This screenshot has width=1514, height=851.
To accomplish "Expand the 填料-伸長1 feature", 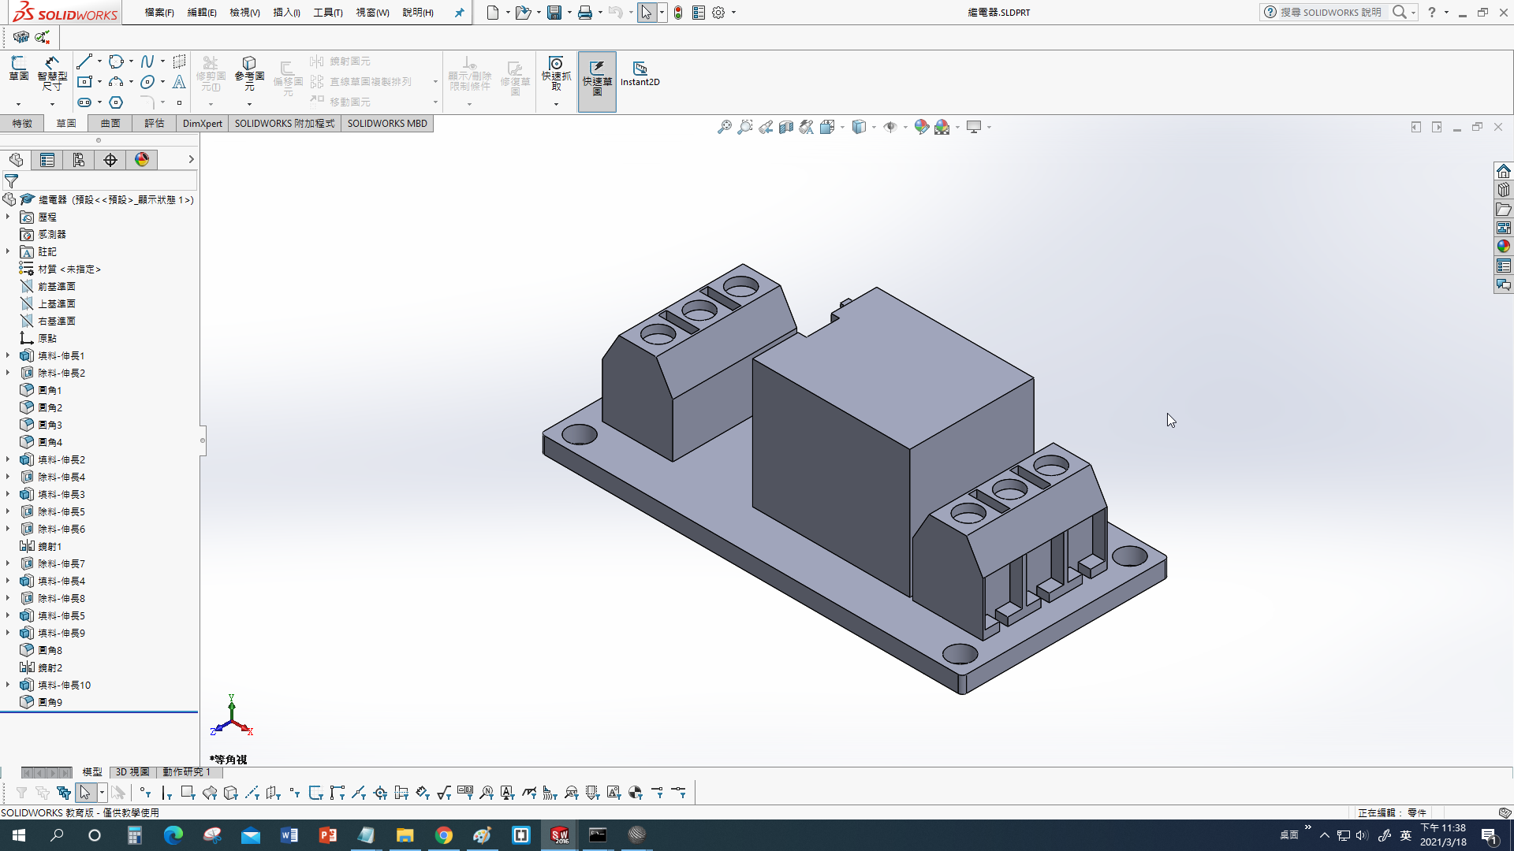I will [x=8, y=355].
